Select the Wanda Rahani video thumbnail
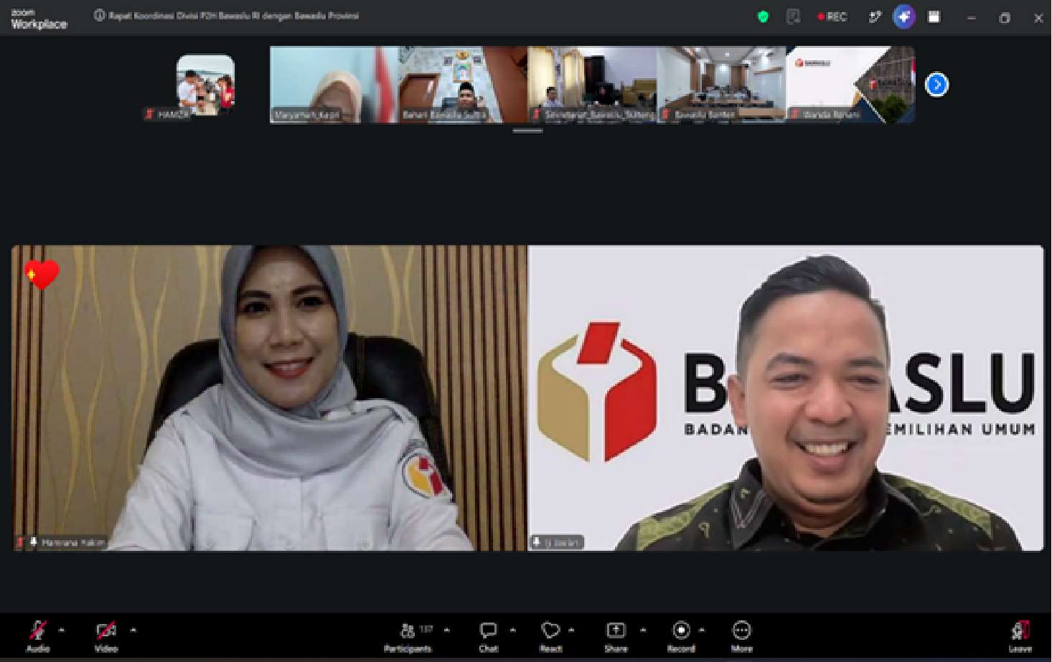The width and height of the screenshot is (1052, 662). tap(851, 85)
